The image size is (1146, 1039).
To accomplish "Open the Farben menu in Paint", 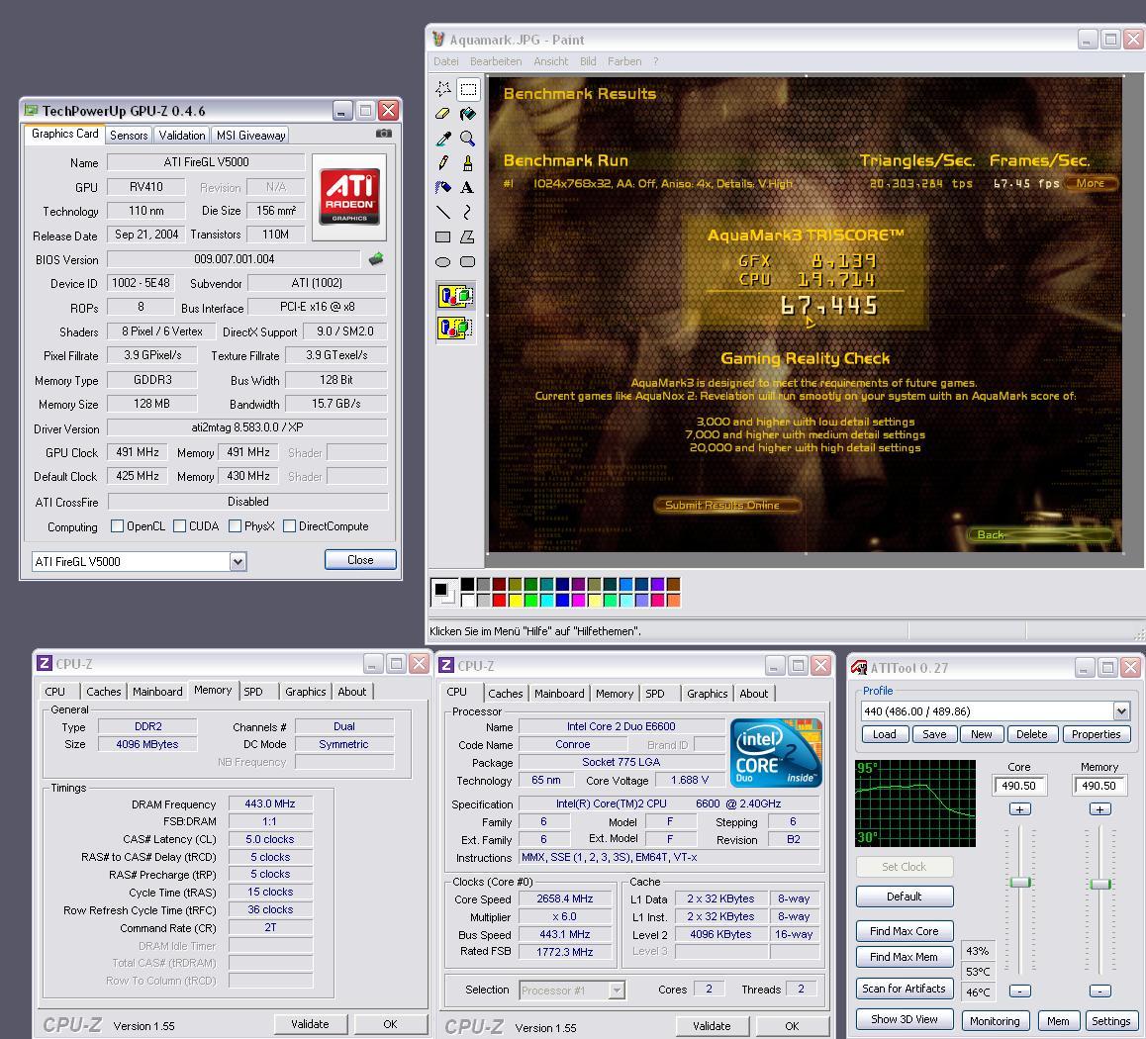I will tap(624, 61).
